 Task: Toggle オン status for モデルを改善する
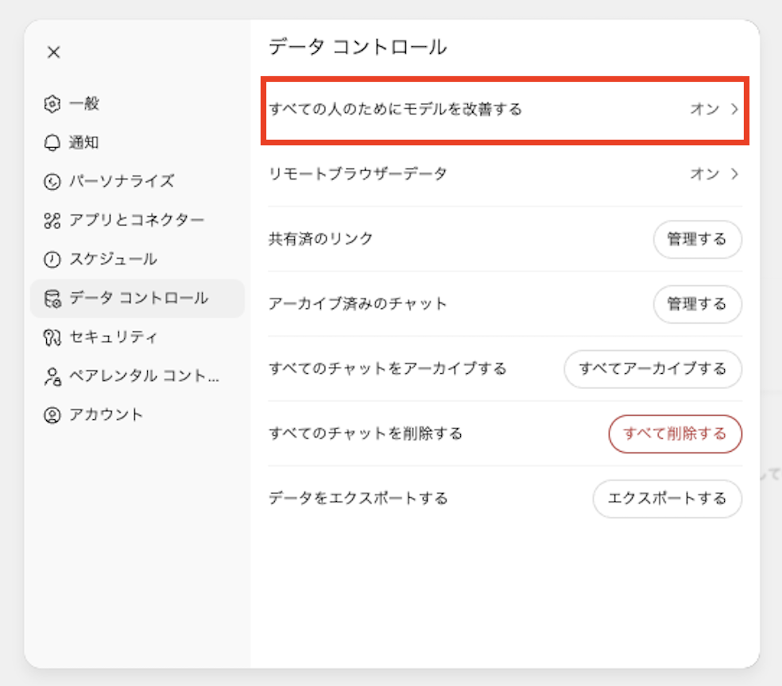click(704, 110)
